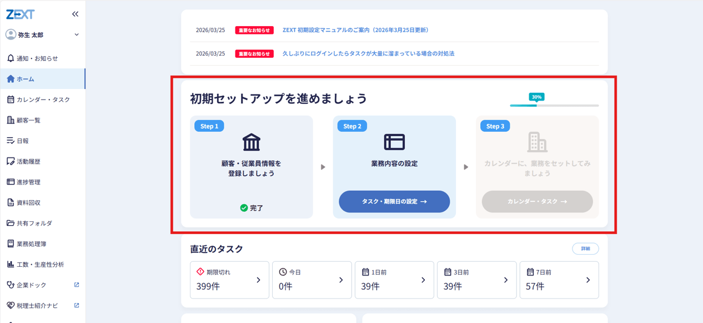Click the external link icon beside 税理士紹介ナビ
The image size is (703, 323).
pyautogui.click(x=77, y=305)
